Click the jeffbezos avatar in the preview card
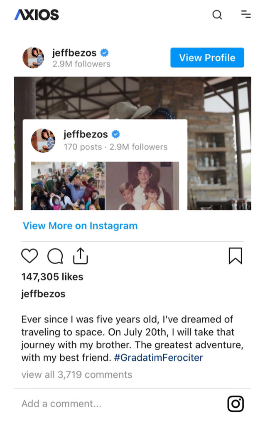 click(43, 141)
